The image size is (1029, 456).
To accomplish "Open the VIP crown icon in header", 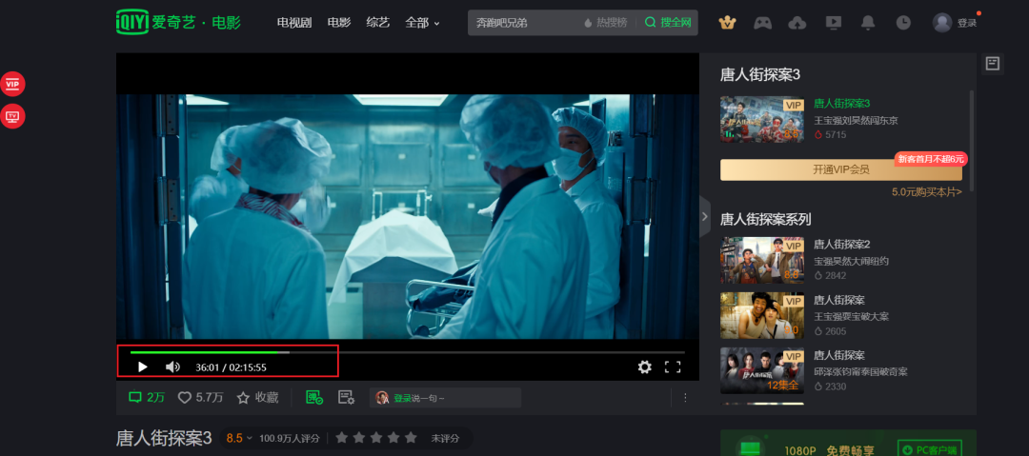I will tap(727, 23).
